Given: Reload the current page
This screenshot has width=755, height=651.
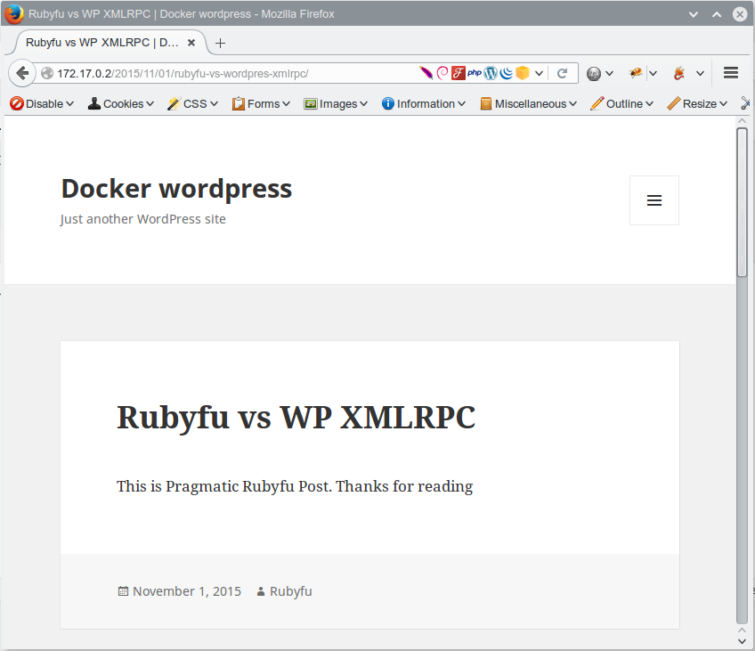Looking at the screenshot, I should (x=562, y=73).
